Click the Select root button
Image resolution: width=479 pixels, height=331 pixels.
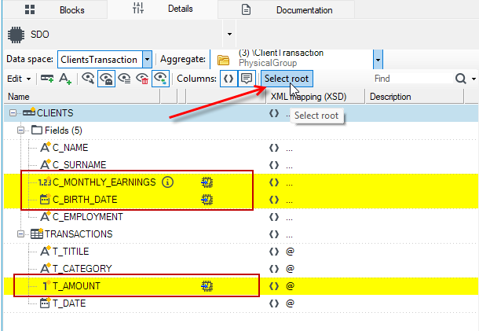287,79
